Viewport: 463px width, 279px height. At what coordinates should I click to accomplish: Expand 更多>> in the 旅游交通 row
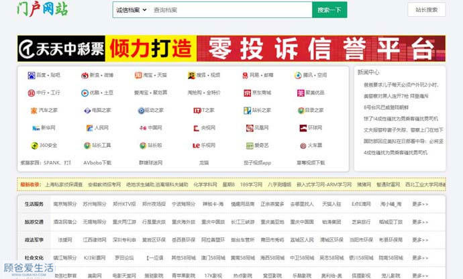tap(420, 222)
